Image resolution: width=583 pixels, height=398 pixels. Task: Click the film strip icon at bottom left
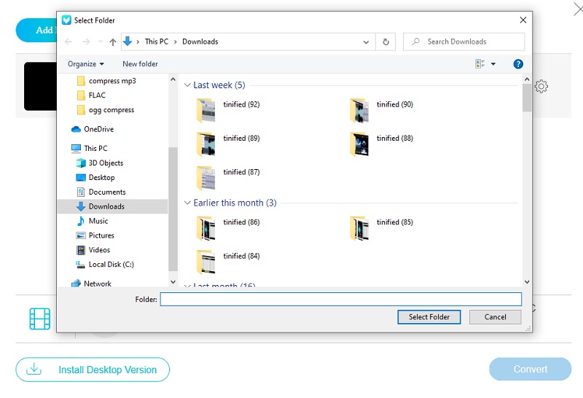point(40,319)
